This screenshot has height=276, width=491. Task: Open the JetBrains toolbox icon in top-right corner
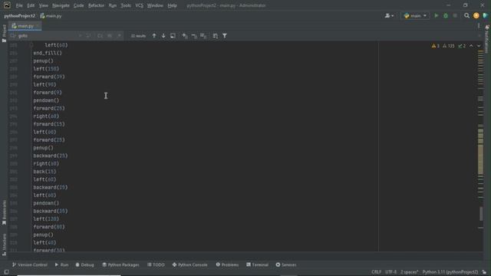pos(486,15)
